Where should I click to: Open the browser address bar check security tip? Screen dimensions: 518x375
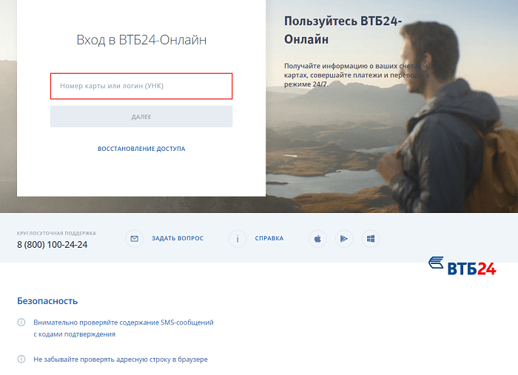coord(121,359)
